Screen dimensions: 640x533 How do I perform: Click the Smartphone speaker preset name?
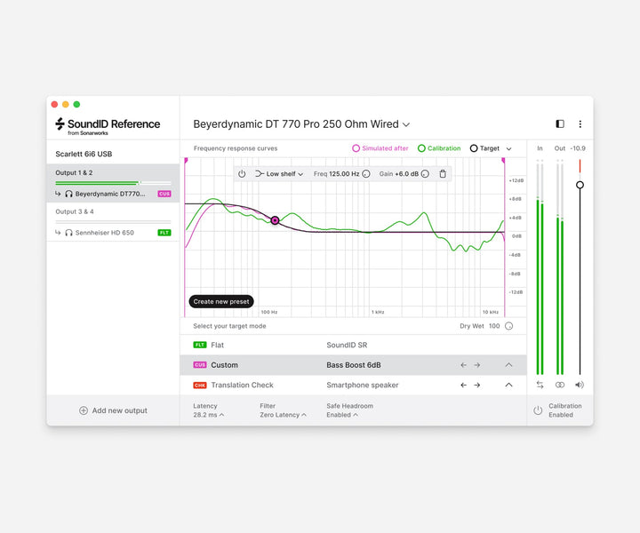(362, 385)
